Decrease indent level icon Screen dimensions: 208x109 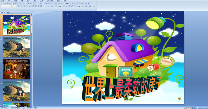click(69, 6)
